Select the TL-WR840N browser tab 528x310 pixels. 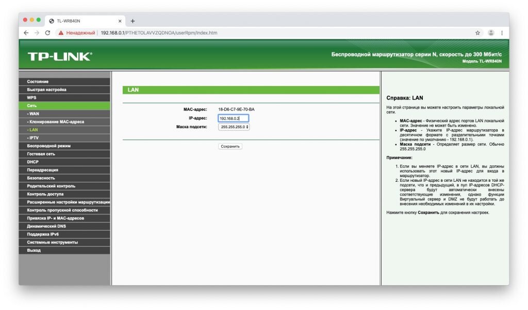(85, 21)
